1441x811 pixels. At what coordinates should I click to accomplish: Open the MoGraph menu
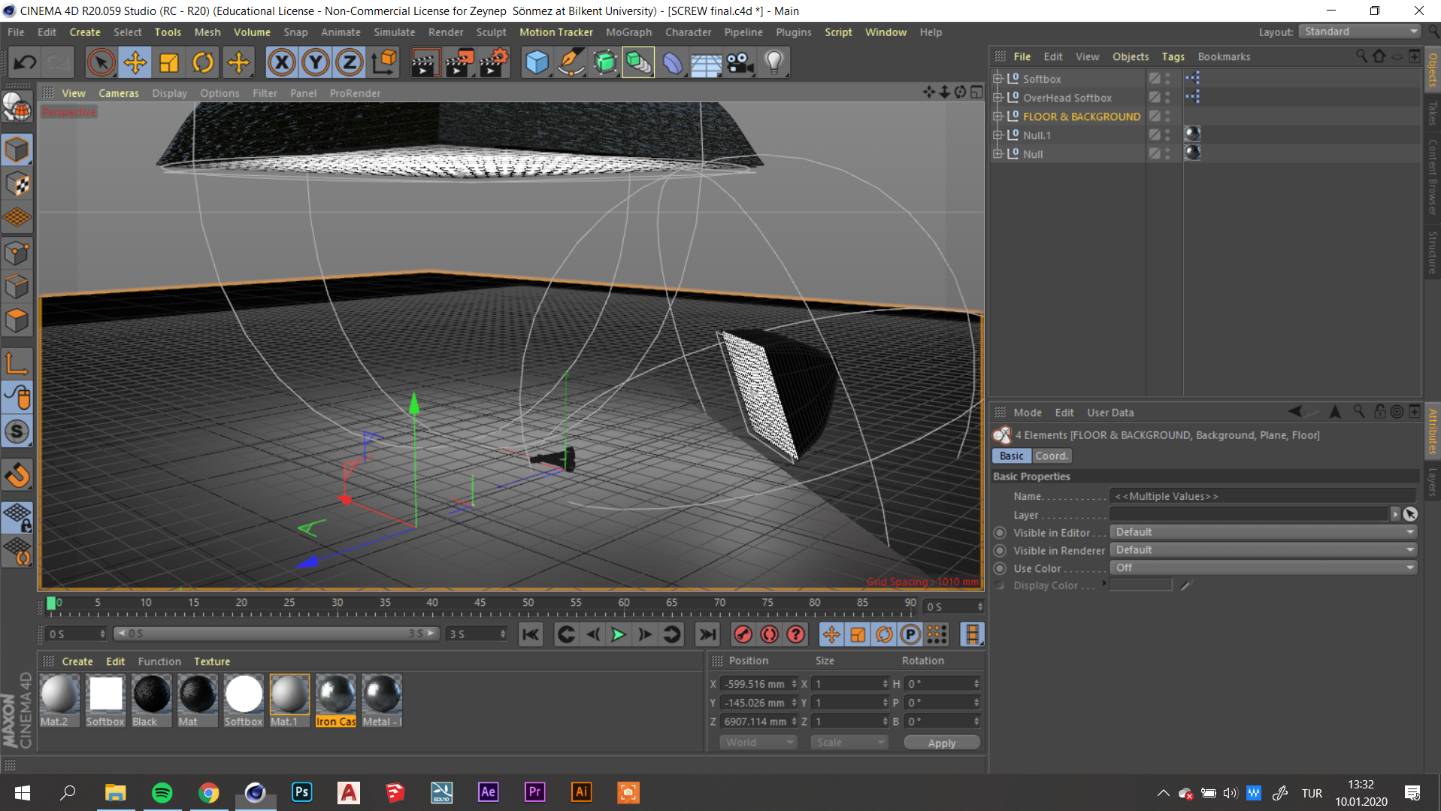[628, 32]
